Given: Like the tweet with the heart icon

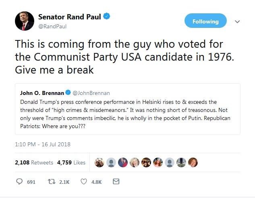Looking at the screenshot, I should [x=84, y=182].
